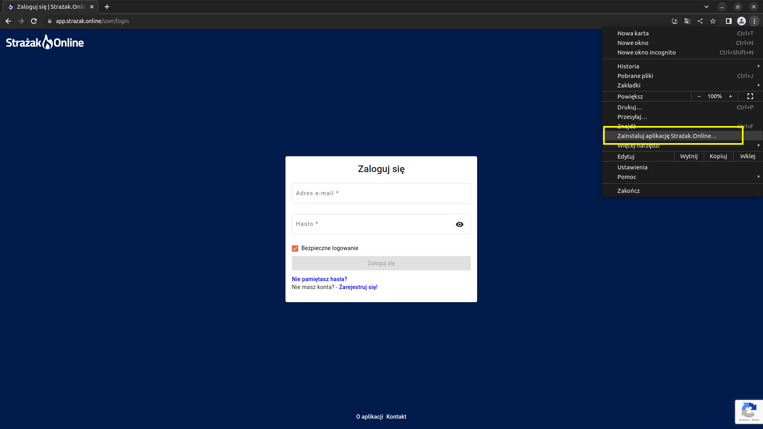Bookmark this page with star icon
Viewport: 763px width, 429px height.
point(713,21)
